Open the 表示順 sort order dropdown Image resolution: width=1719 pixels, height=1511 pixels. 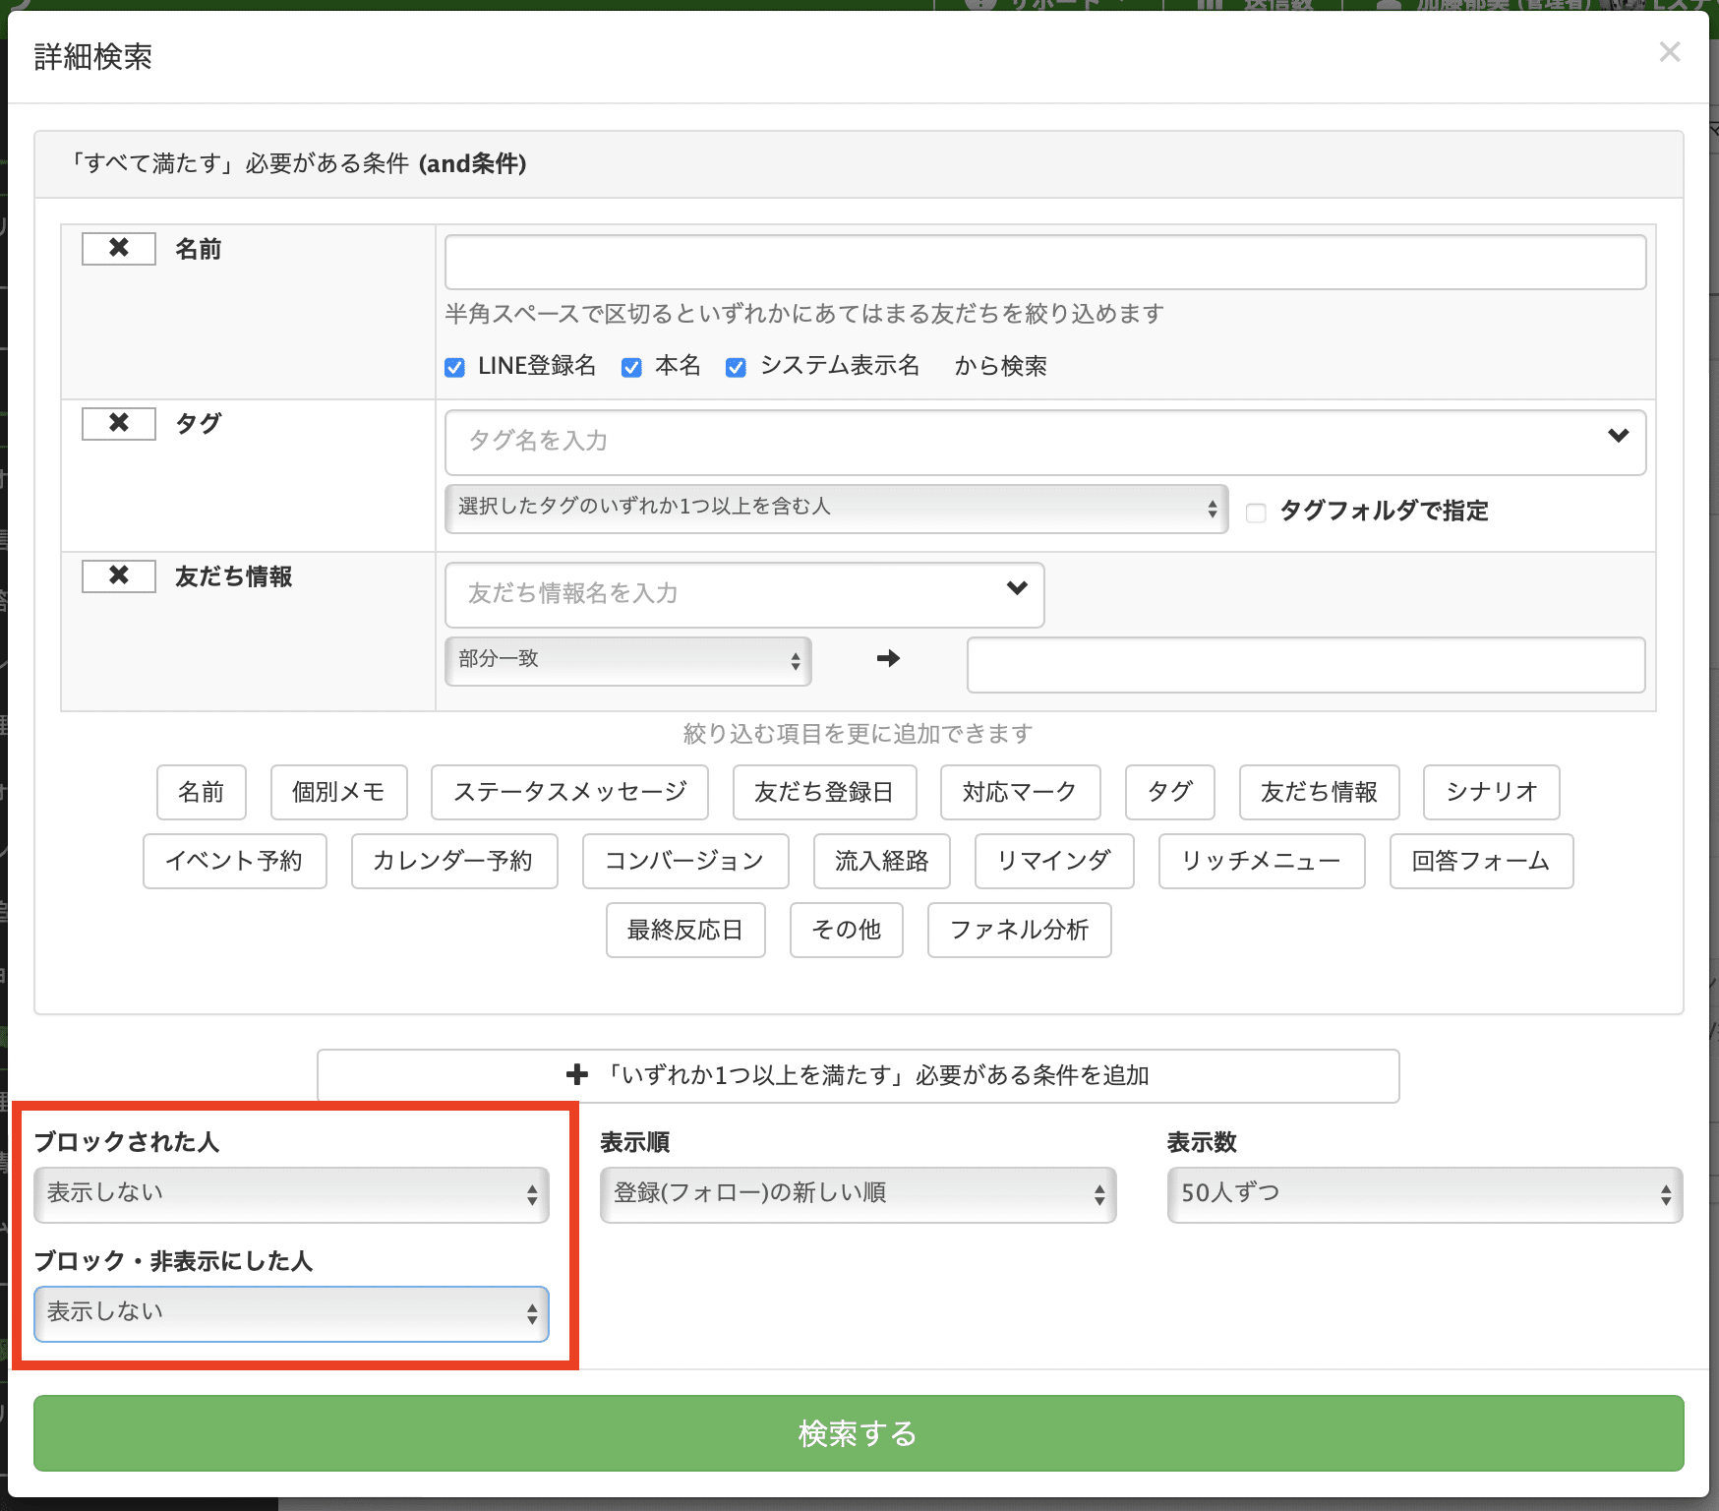pos(857,1194)
